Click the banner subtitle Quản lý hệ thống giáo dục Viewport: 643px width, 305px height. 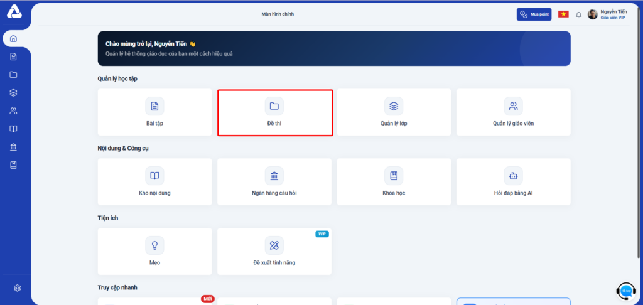point(169,54)
